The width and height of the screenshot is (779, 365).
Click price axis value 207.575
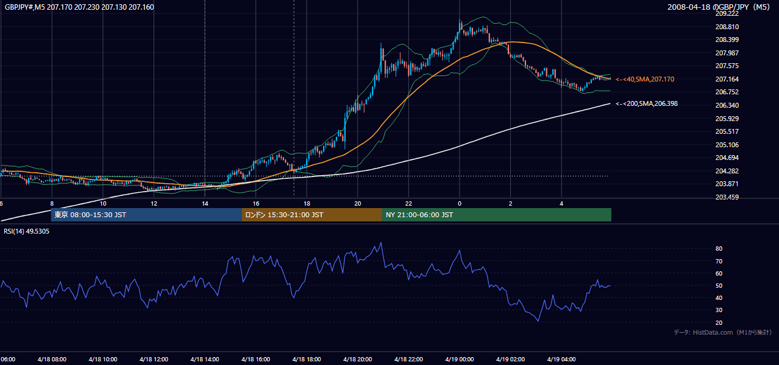coord(727,66)
